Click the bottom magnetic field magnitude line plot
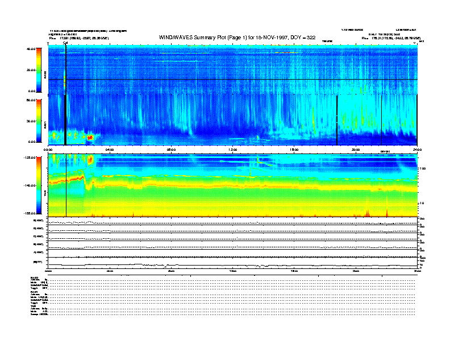The width and height of the screenshot is (450, 348). (232, 265)
